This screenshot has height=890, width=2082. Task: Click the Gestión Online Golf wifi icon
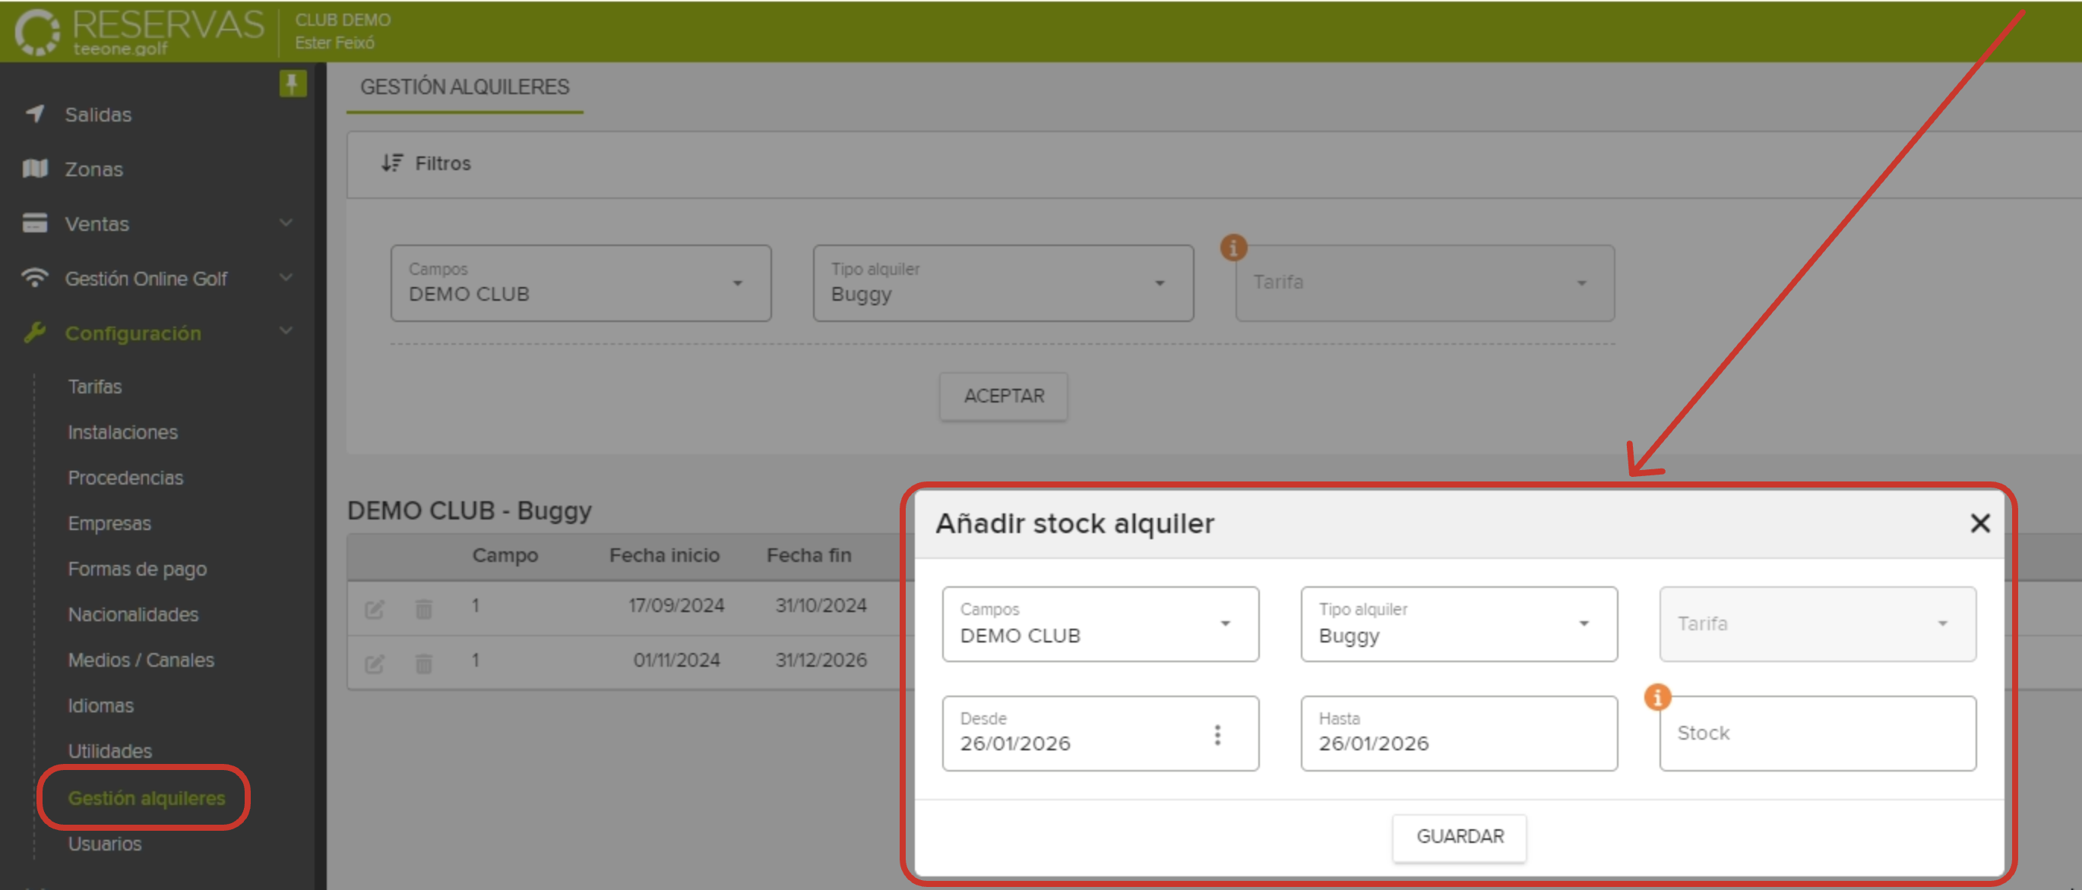click(34, 278)
